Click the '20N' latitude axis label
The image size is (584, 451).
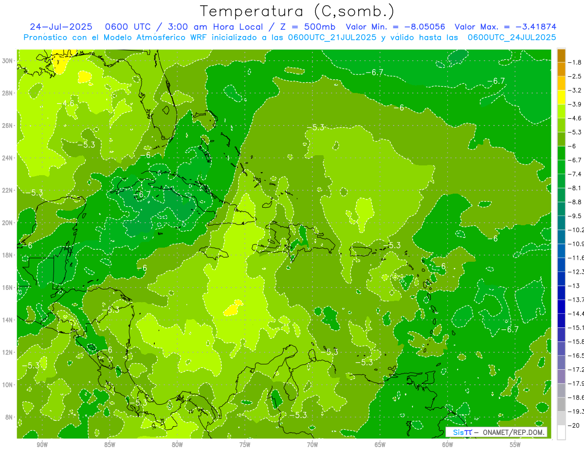[x=7, y=222]
